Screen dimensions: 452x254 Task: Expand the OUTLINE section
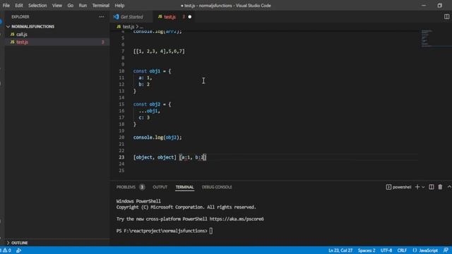[20, 243]
